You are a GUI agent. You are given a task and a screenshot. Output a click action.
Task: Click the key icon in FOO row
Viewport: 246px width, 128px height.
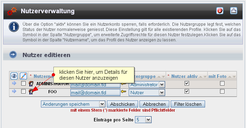tap(124, 91)
